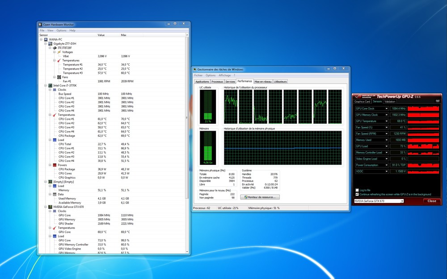Enable the Log to file checkbox
Viewport: 447px width, 279px height.
pyautogui.click(x=357, y=189)
